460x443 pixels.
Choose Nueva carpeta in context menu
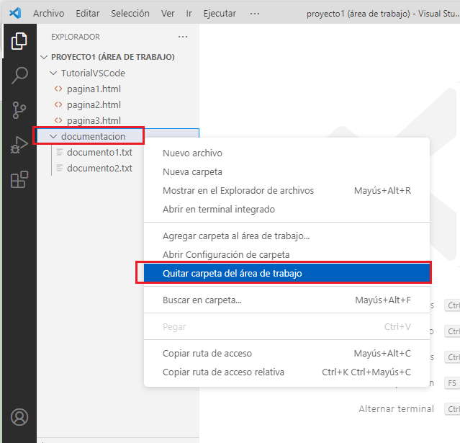(x=287, y=171)
